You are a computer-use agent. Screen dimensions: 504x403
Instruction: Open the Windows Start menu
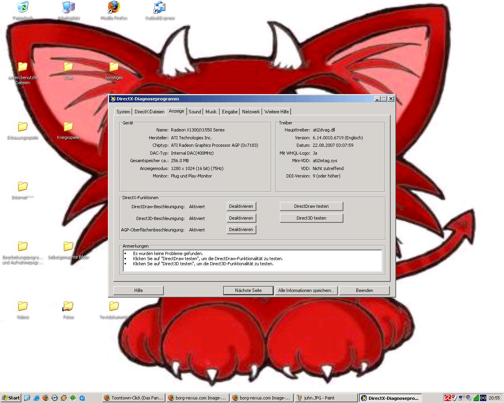11,398
